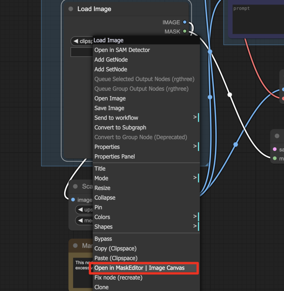Screen dimensions: 284x291
Task: Click the white reroute dot on the mask wire
Action: pyautogui.click(x=230, y=95)
